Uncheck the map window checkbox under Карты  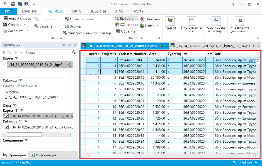[7, 116]
